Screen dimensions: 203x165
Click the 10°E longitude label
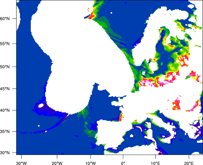click(x=155, y=163)
